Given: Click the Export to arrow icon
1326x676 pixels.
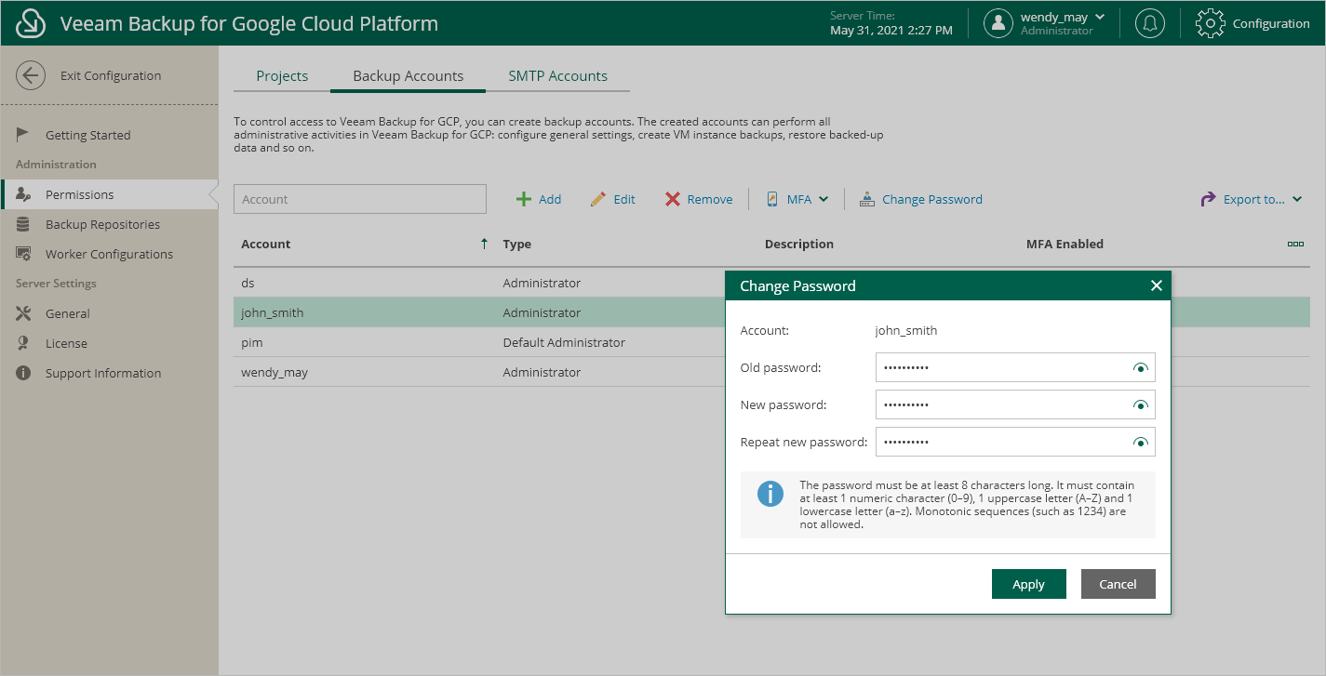Looking at the screenshot, I should [1208, 199].
